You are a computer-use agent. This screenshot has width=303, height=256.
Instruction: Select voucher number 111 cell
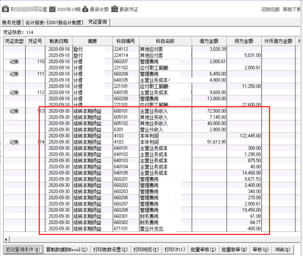point(35,74)
